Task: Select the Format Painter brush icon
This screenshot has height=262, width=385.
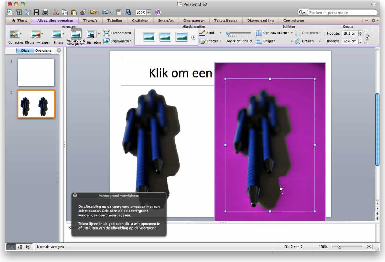Action: [83, 12]
